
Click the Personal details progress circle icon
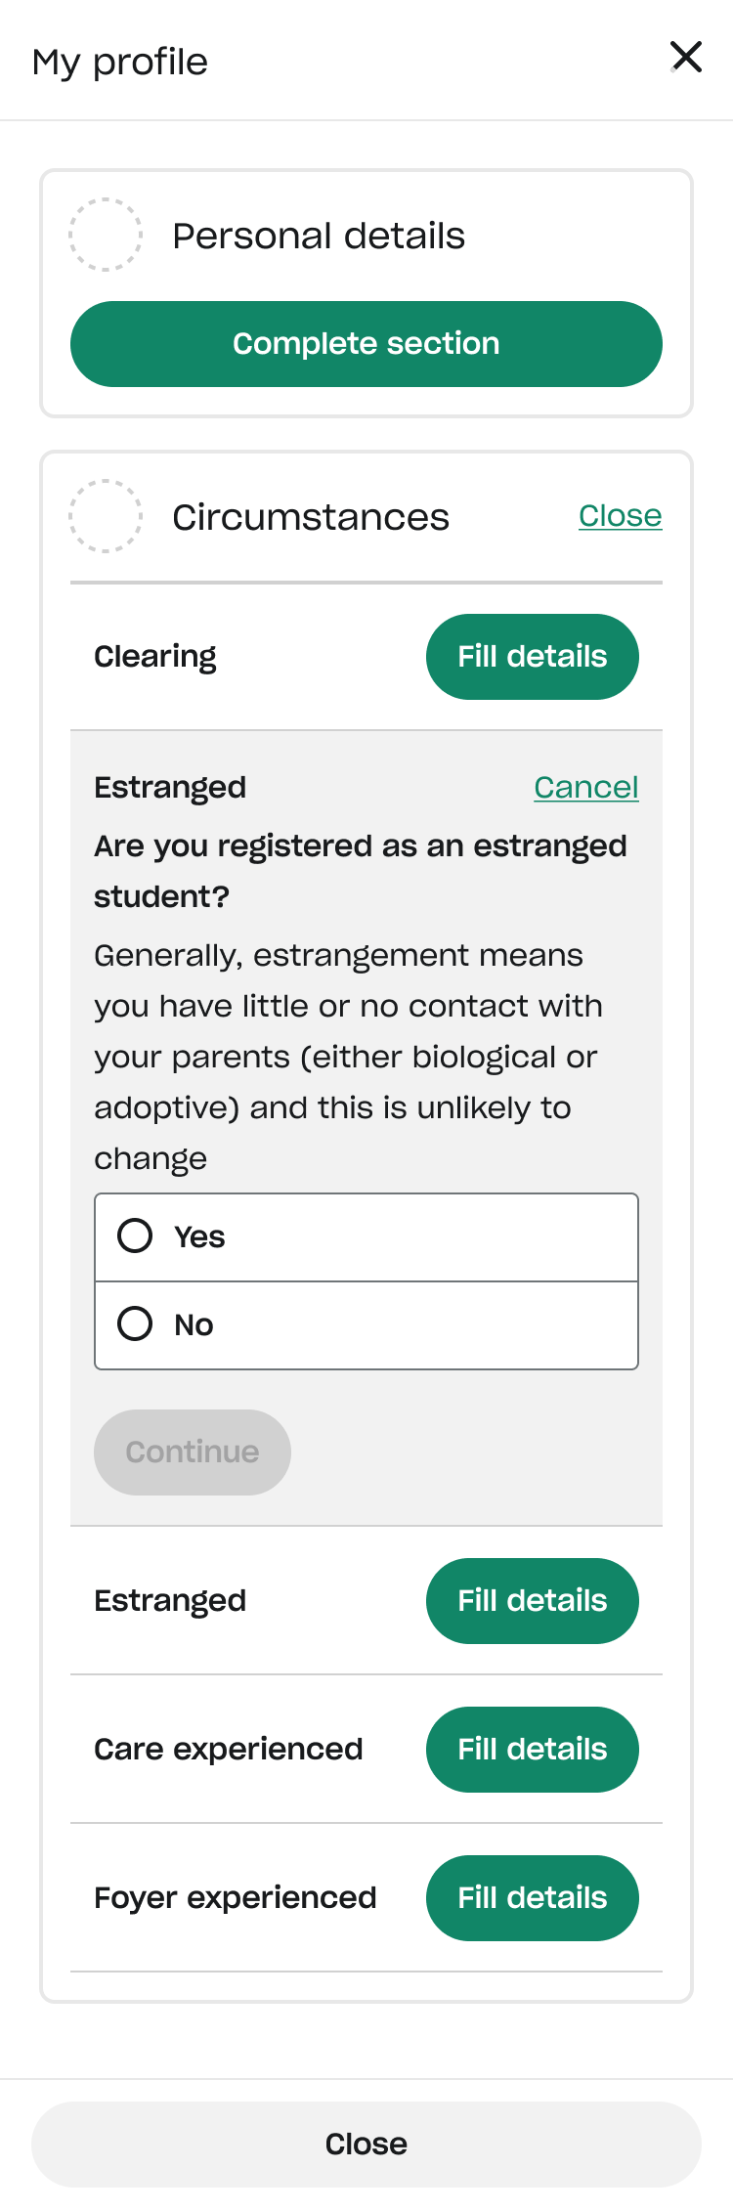[106, 235]
